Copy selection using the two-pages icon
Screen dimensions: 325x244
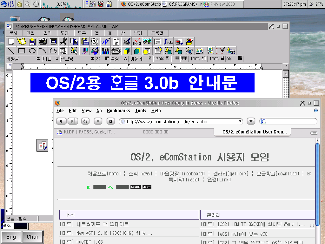click(x=74, y=42)
